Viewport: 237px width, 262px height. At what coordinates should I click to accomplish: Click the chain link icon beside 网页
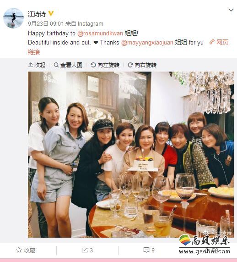point(212,42)
